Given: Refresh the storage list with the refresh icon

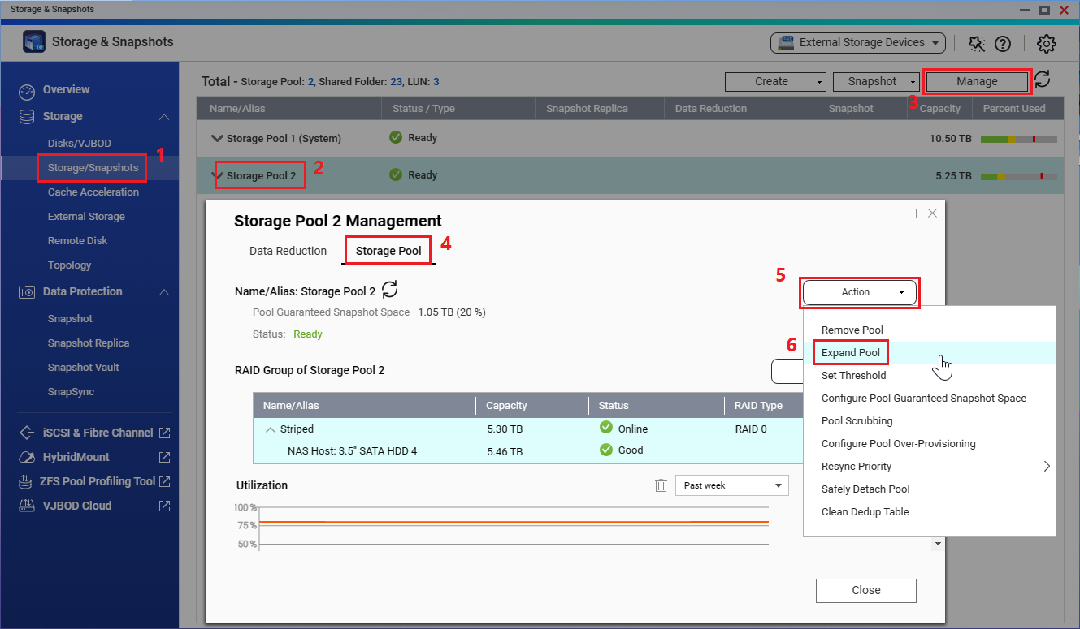Looking at the screenshot, I should (x=1042, y=80).
